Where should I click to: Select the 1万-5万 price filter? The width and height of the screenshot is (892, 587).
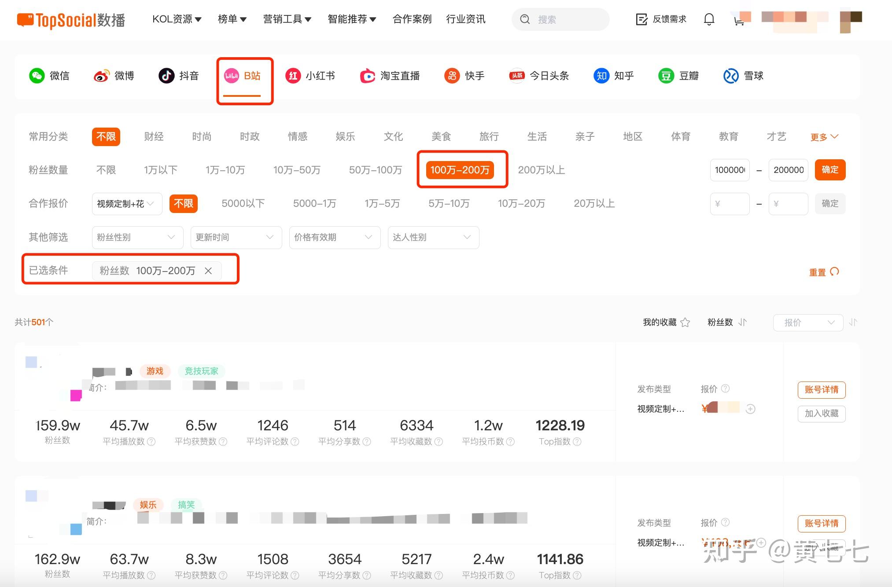pos(382,203)
